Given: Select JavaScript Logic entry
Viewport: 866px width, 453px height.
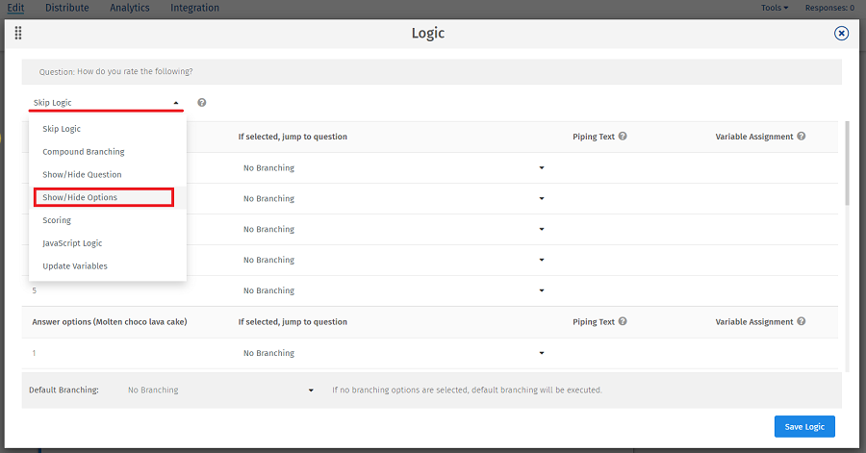Looking at the screenshot, I should point(72,243).
